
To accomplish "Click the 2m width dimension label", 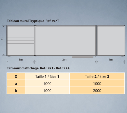I will coord(64,60).
